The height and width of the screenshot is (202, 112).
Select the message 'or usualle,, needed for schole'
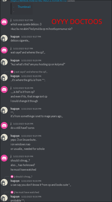pos(28,149)
